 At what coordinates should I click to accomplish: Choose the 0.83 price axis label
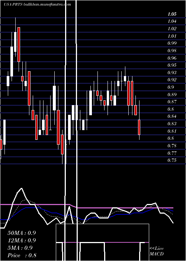pos(172,124)
